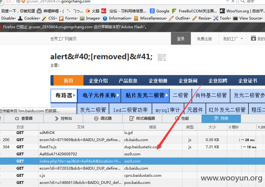Select the AaR6xA?1429609792 request row
The image size is (265, 187).
point(133,154)
